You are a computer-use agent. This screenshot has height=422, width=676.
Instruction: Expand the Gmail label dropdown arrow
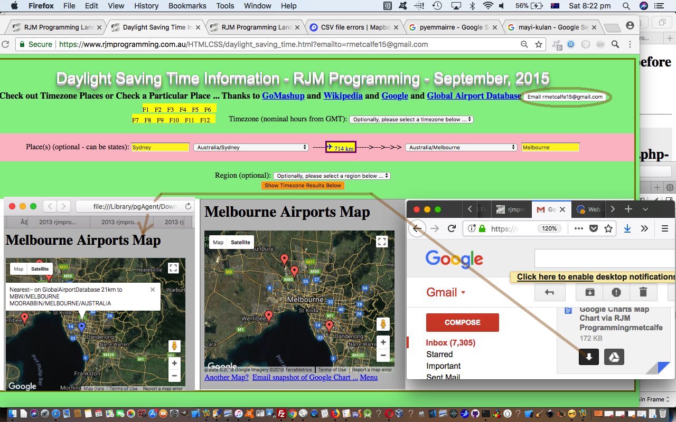463,293
